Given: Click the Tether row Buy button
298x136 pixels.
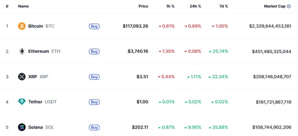Looking at the screenshot, I should (x=94, y=102).
